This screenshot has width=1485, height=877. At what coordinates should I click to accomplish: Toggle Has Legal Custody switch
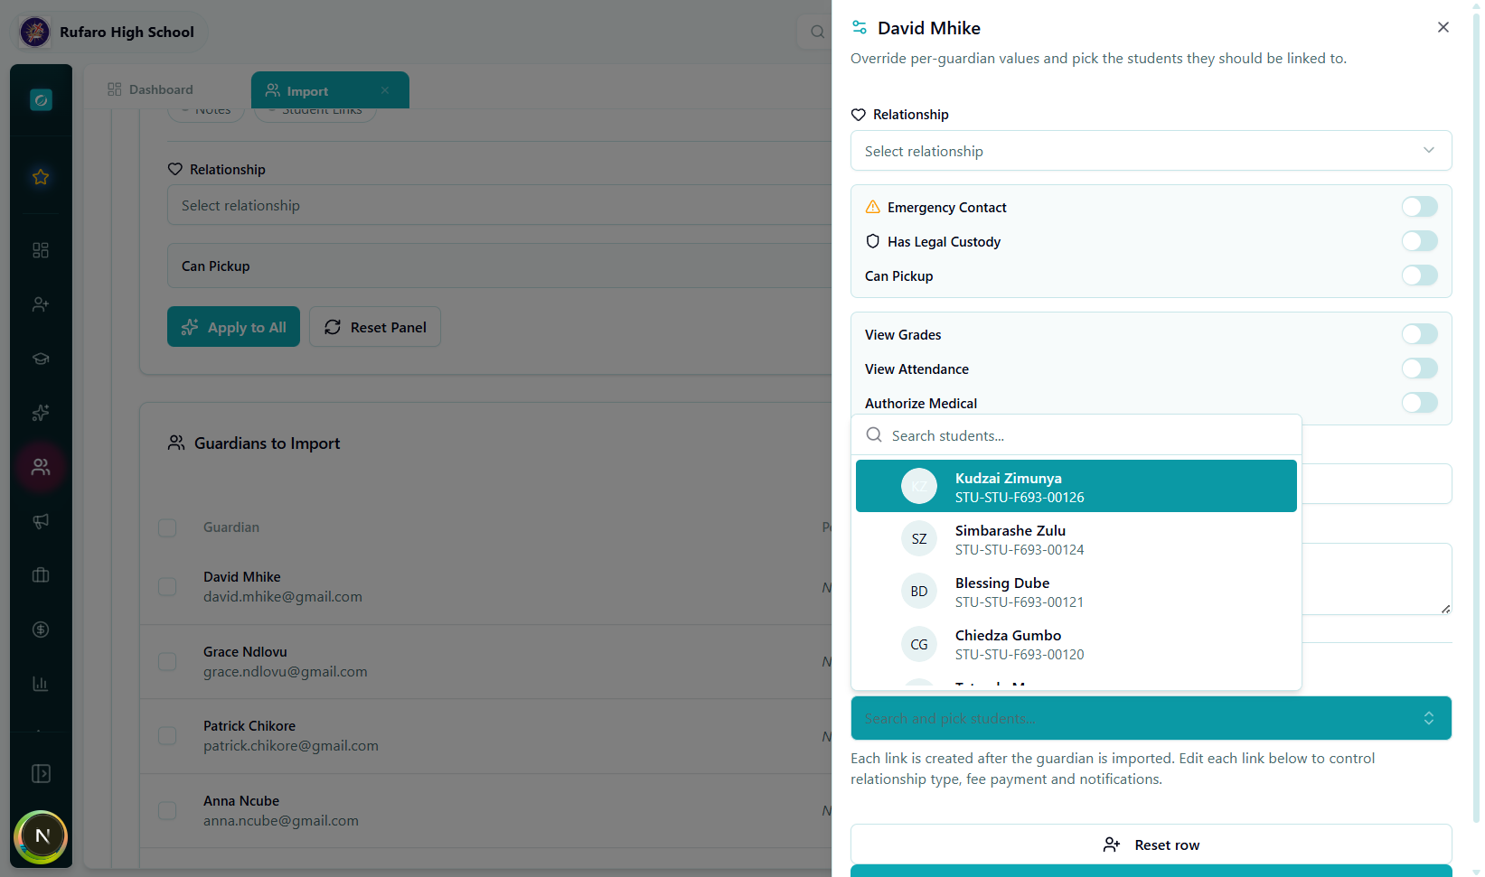coord(1419,241)
